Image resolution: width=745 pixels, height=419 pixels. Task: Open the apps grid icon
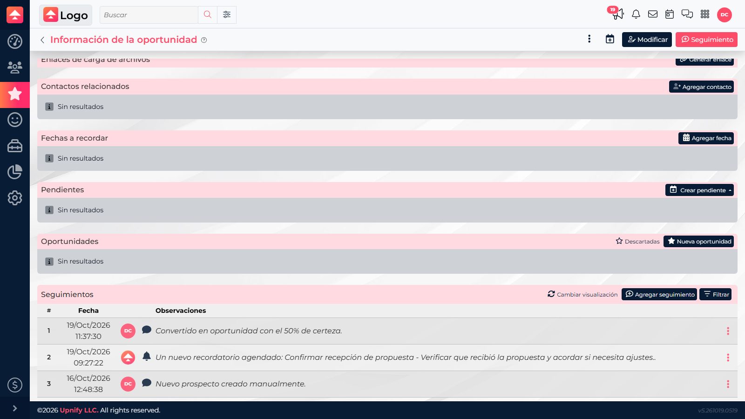(705, 14)
